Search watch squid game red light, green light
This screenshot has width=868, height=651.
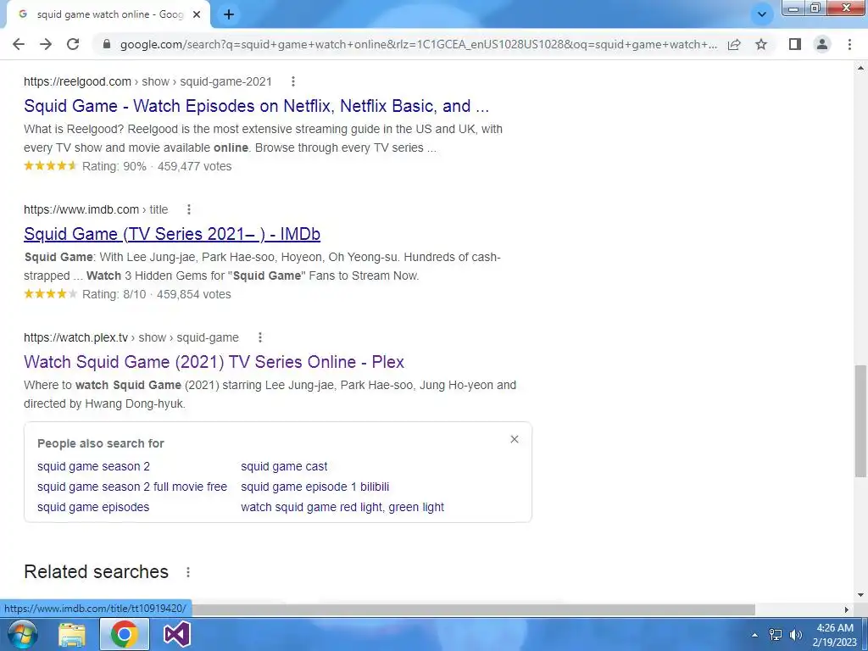342,507
